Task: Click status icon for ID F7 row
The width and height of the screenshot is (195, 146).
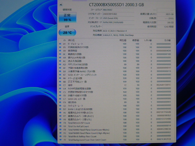Action: point(60,116)
